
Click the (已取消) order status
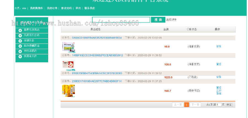point(193,77)
